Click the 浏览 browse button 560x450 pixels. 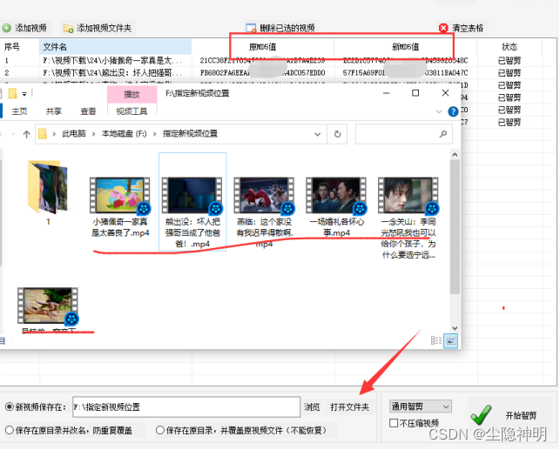click(x=312, y=406)
